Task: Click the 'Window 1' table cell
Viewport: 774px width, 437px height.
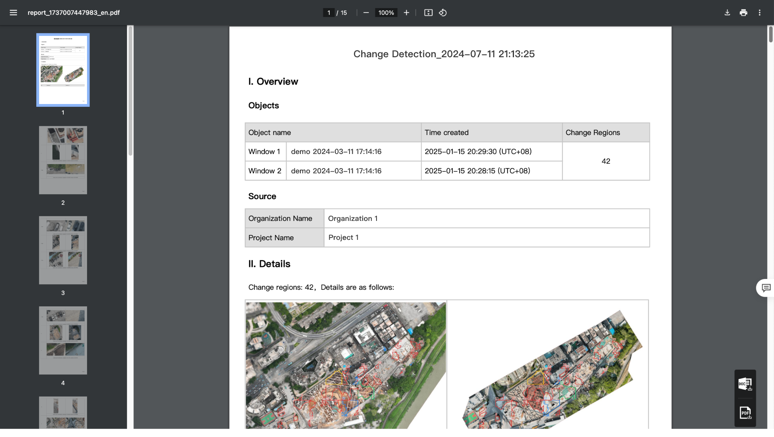Action: [265, 152]
